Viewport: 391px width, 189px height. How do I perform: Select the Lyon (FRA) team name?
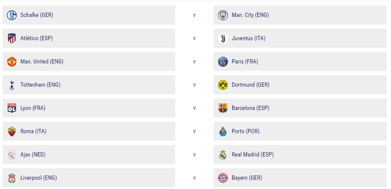click(x=33, y=108)
